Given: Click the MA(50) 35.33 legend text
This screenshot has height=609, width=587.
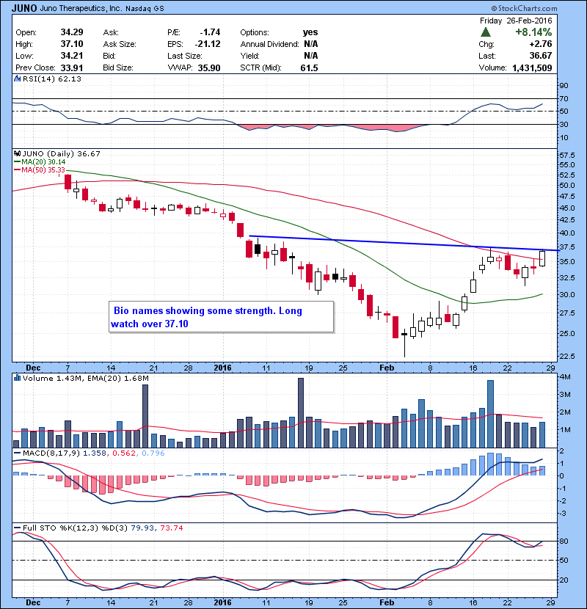Looking at the screenshot, I should (x=43, y=170).
